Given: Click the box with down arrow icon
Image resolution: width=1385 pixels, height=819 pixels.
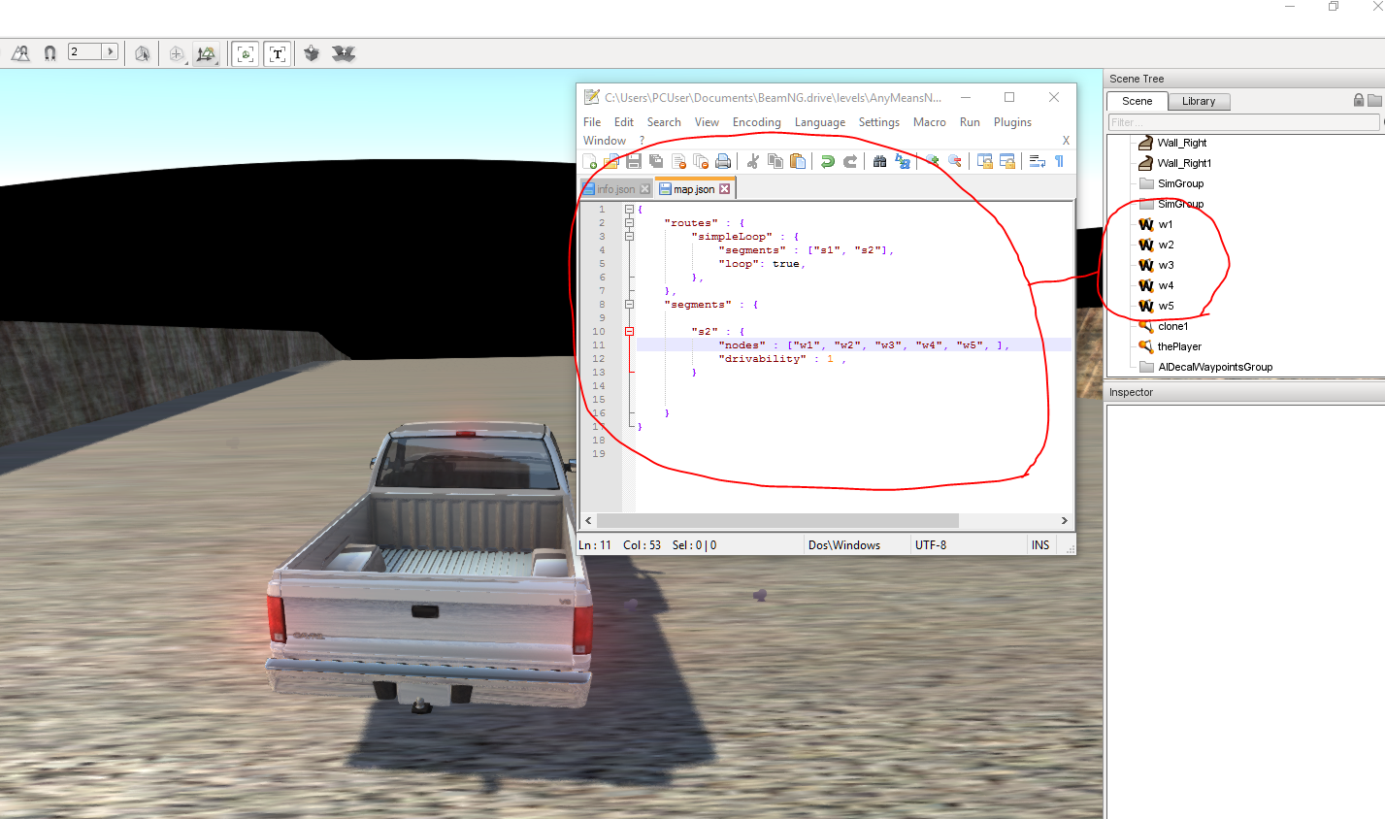Looking at the screenshot, I should click(x=312, y=53).
